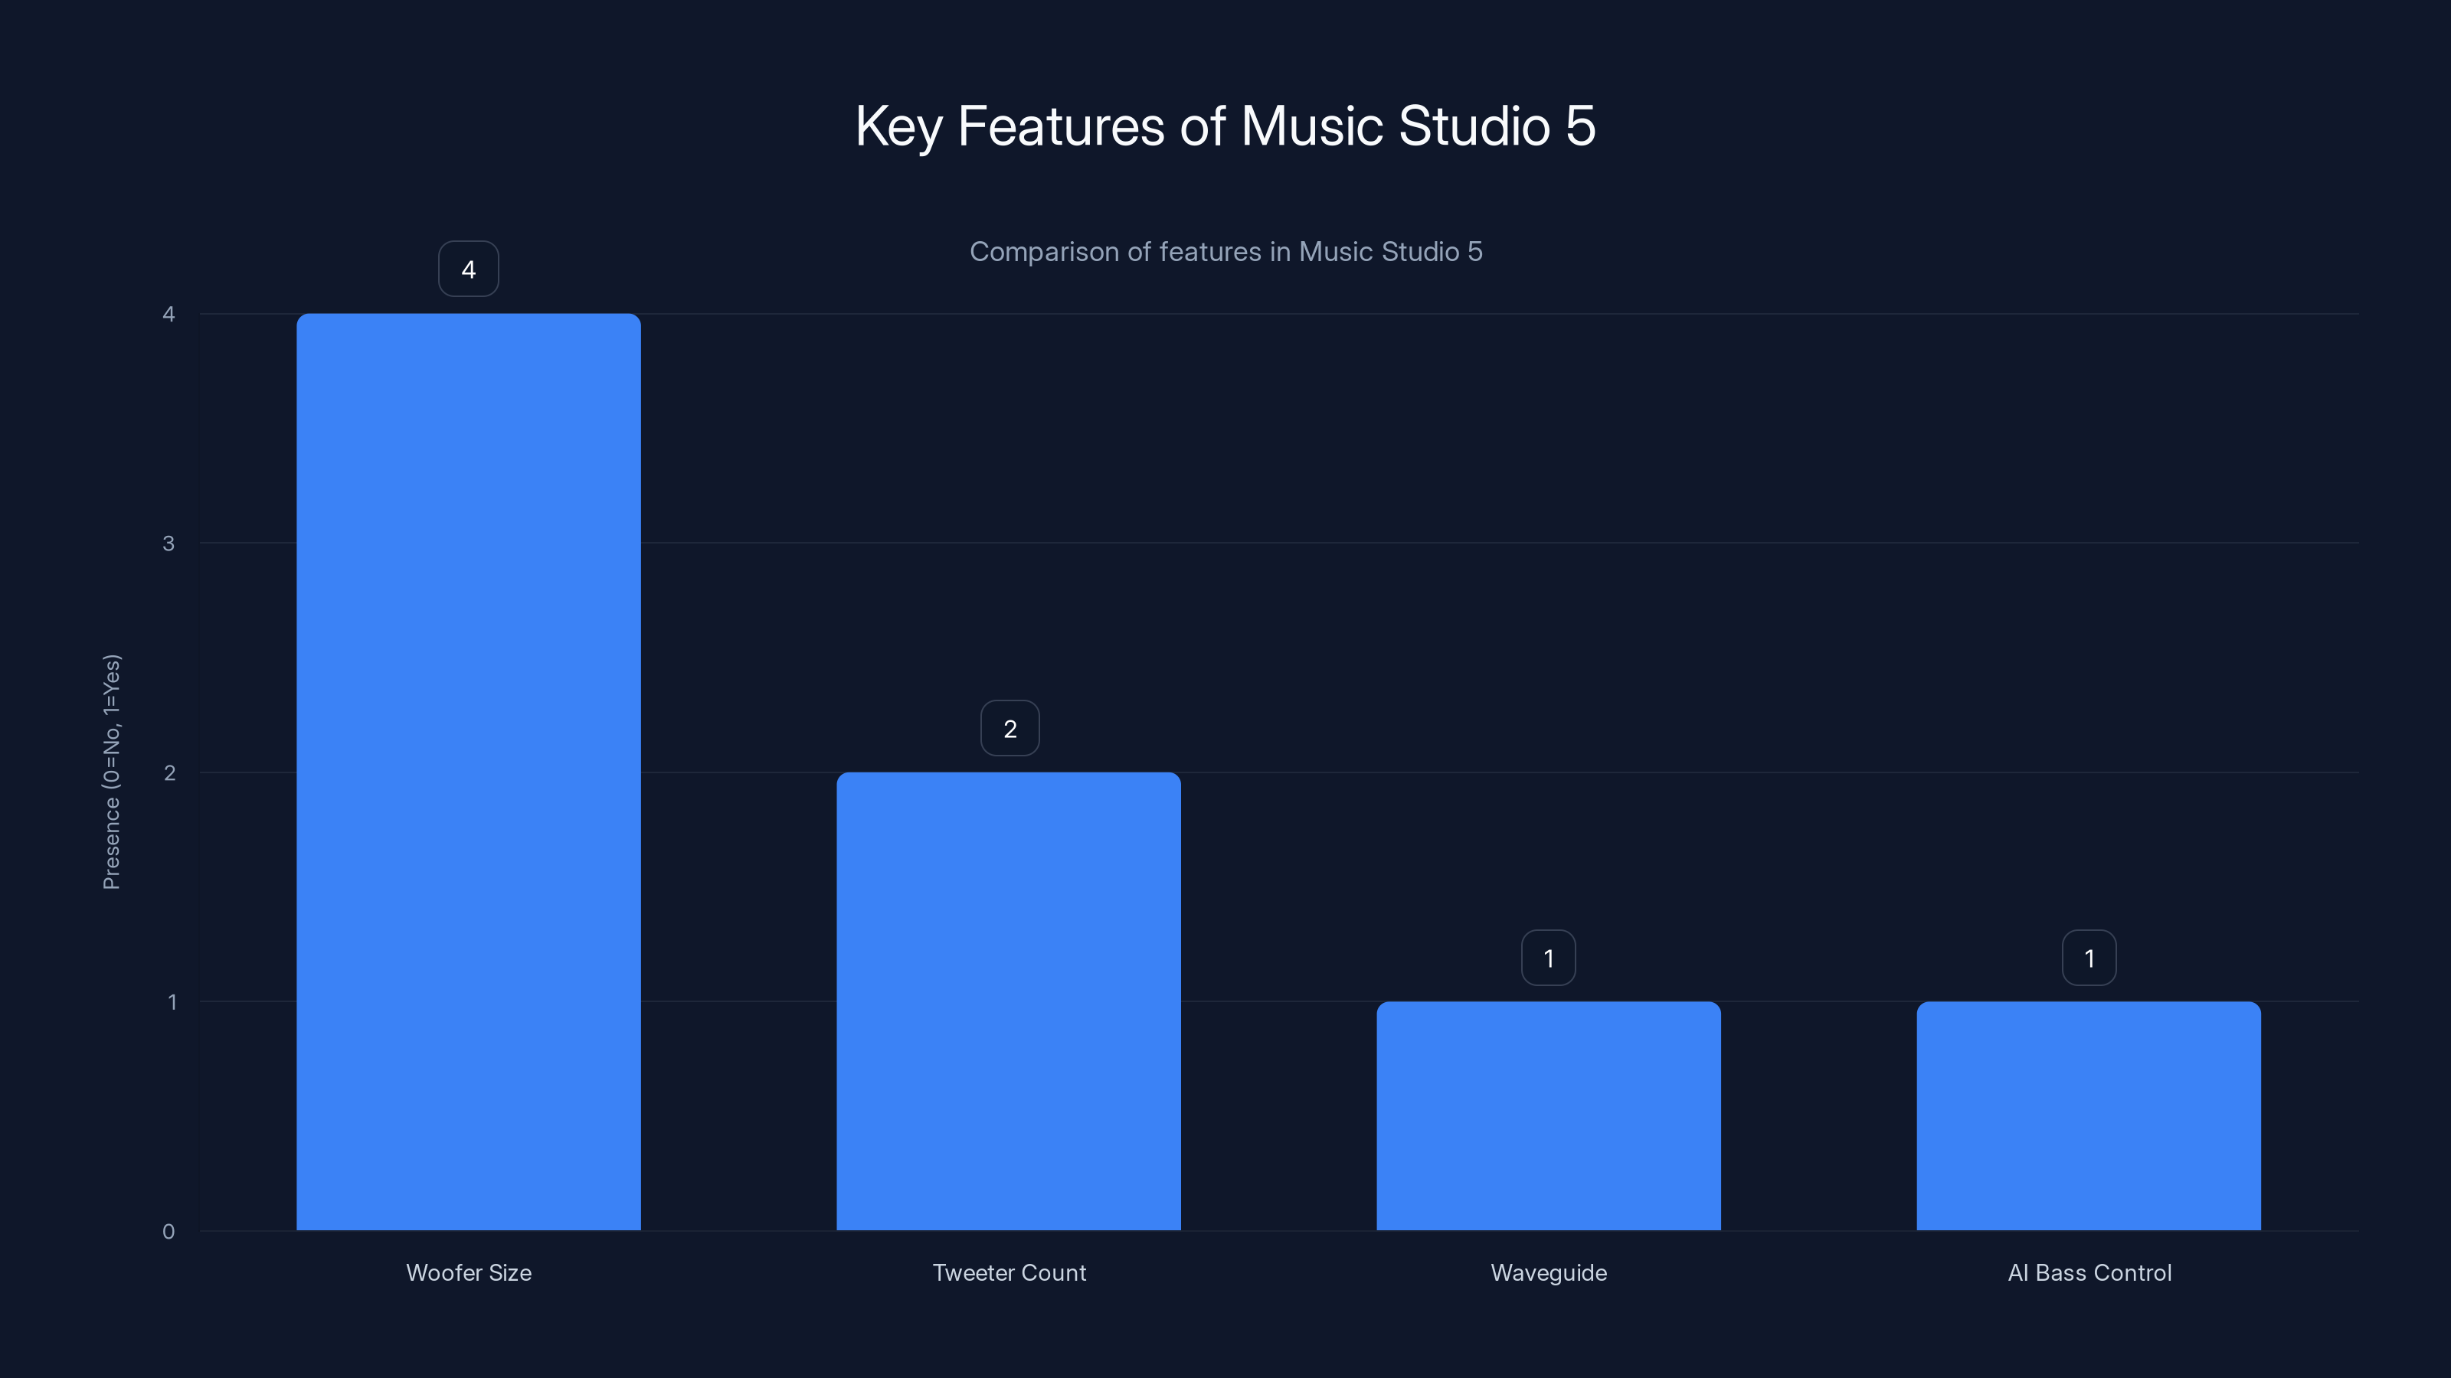Click the value badge above Waveguide
This screenshot has width=2451, height=1378.
point(1548,958)
